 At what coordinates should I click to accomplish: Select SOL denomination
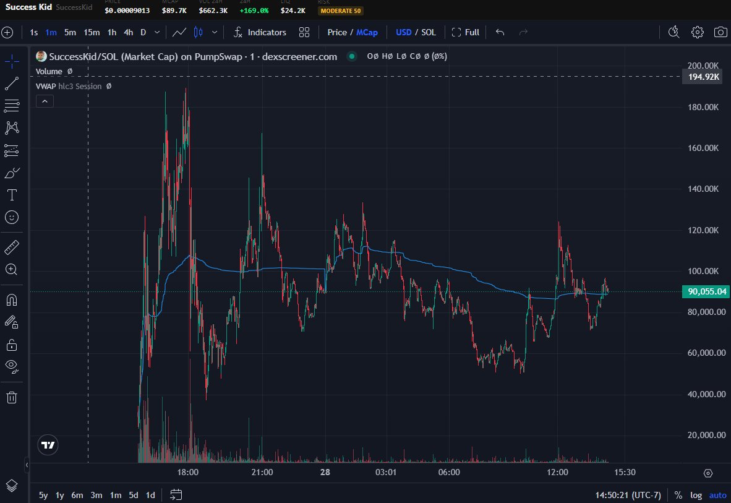pyautogui.click(x=429, y=32)
